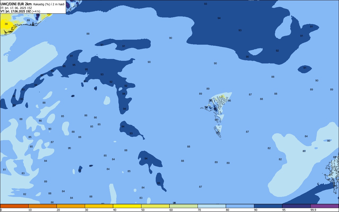This screenshot has width=339, height=212.
Task: Click the 39 value in the yellow area
Action: point(6,24)
